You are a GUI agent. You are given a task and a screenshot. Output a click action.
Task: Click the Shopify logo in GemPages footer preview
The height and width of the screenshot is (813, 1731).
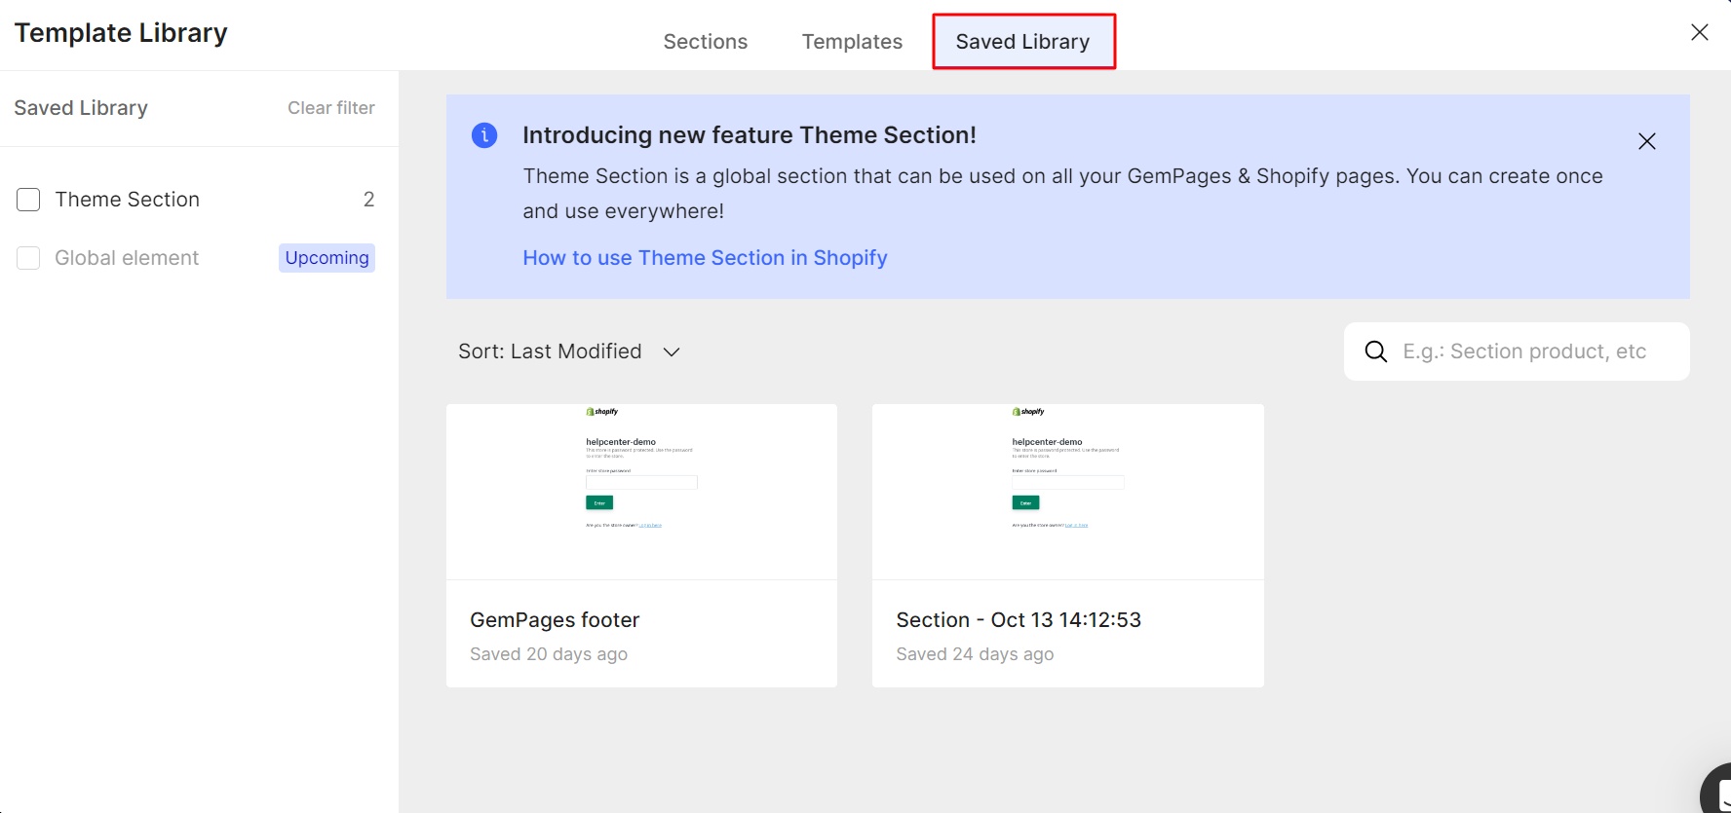click(x=602, y=412)
